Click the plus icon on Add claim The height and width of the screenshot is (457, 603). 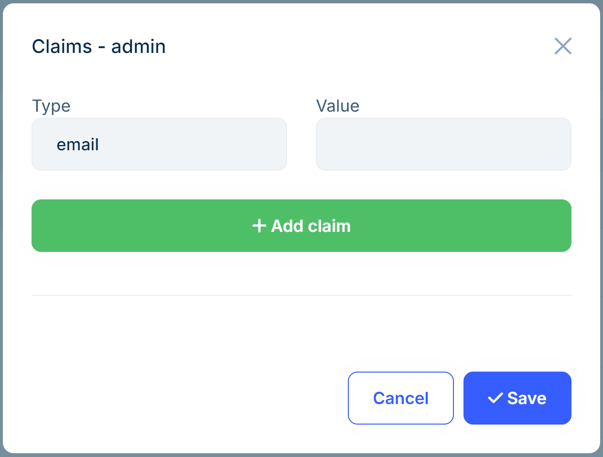click(x=259, y=226)
